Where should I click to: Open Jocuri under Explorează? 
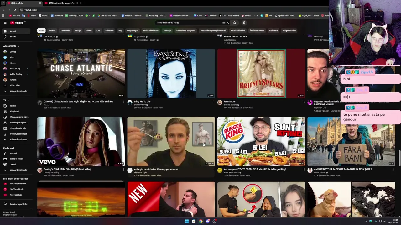(x=15, y=164)
